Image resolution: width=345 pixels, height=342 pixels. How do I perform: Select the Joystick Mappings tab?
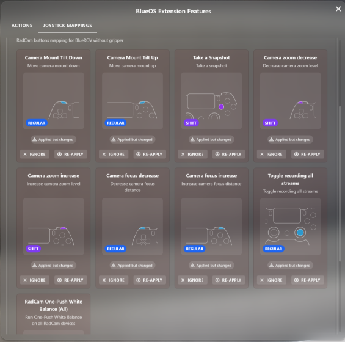click(x=67, y=26)
